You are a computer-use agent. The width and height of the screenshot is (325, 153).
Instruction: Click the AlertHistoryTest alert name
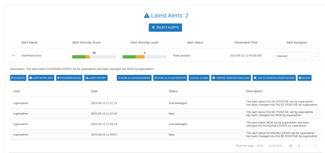pos(31,55)
